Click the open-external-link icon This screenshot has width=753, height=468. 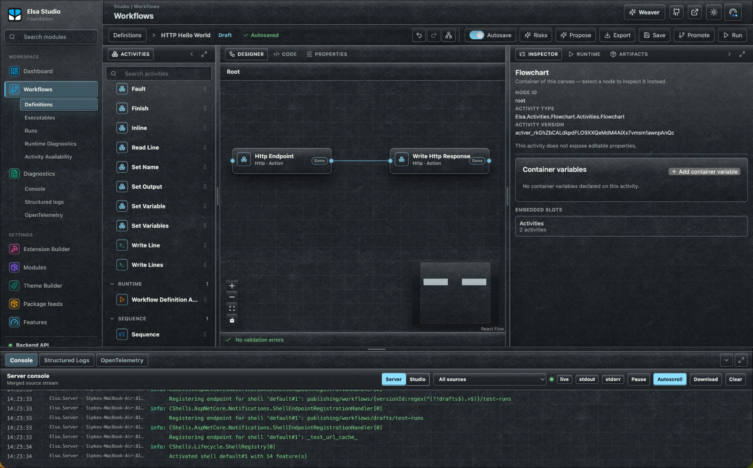[695, 12]
